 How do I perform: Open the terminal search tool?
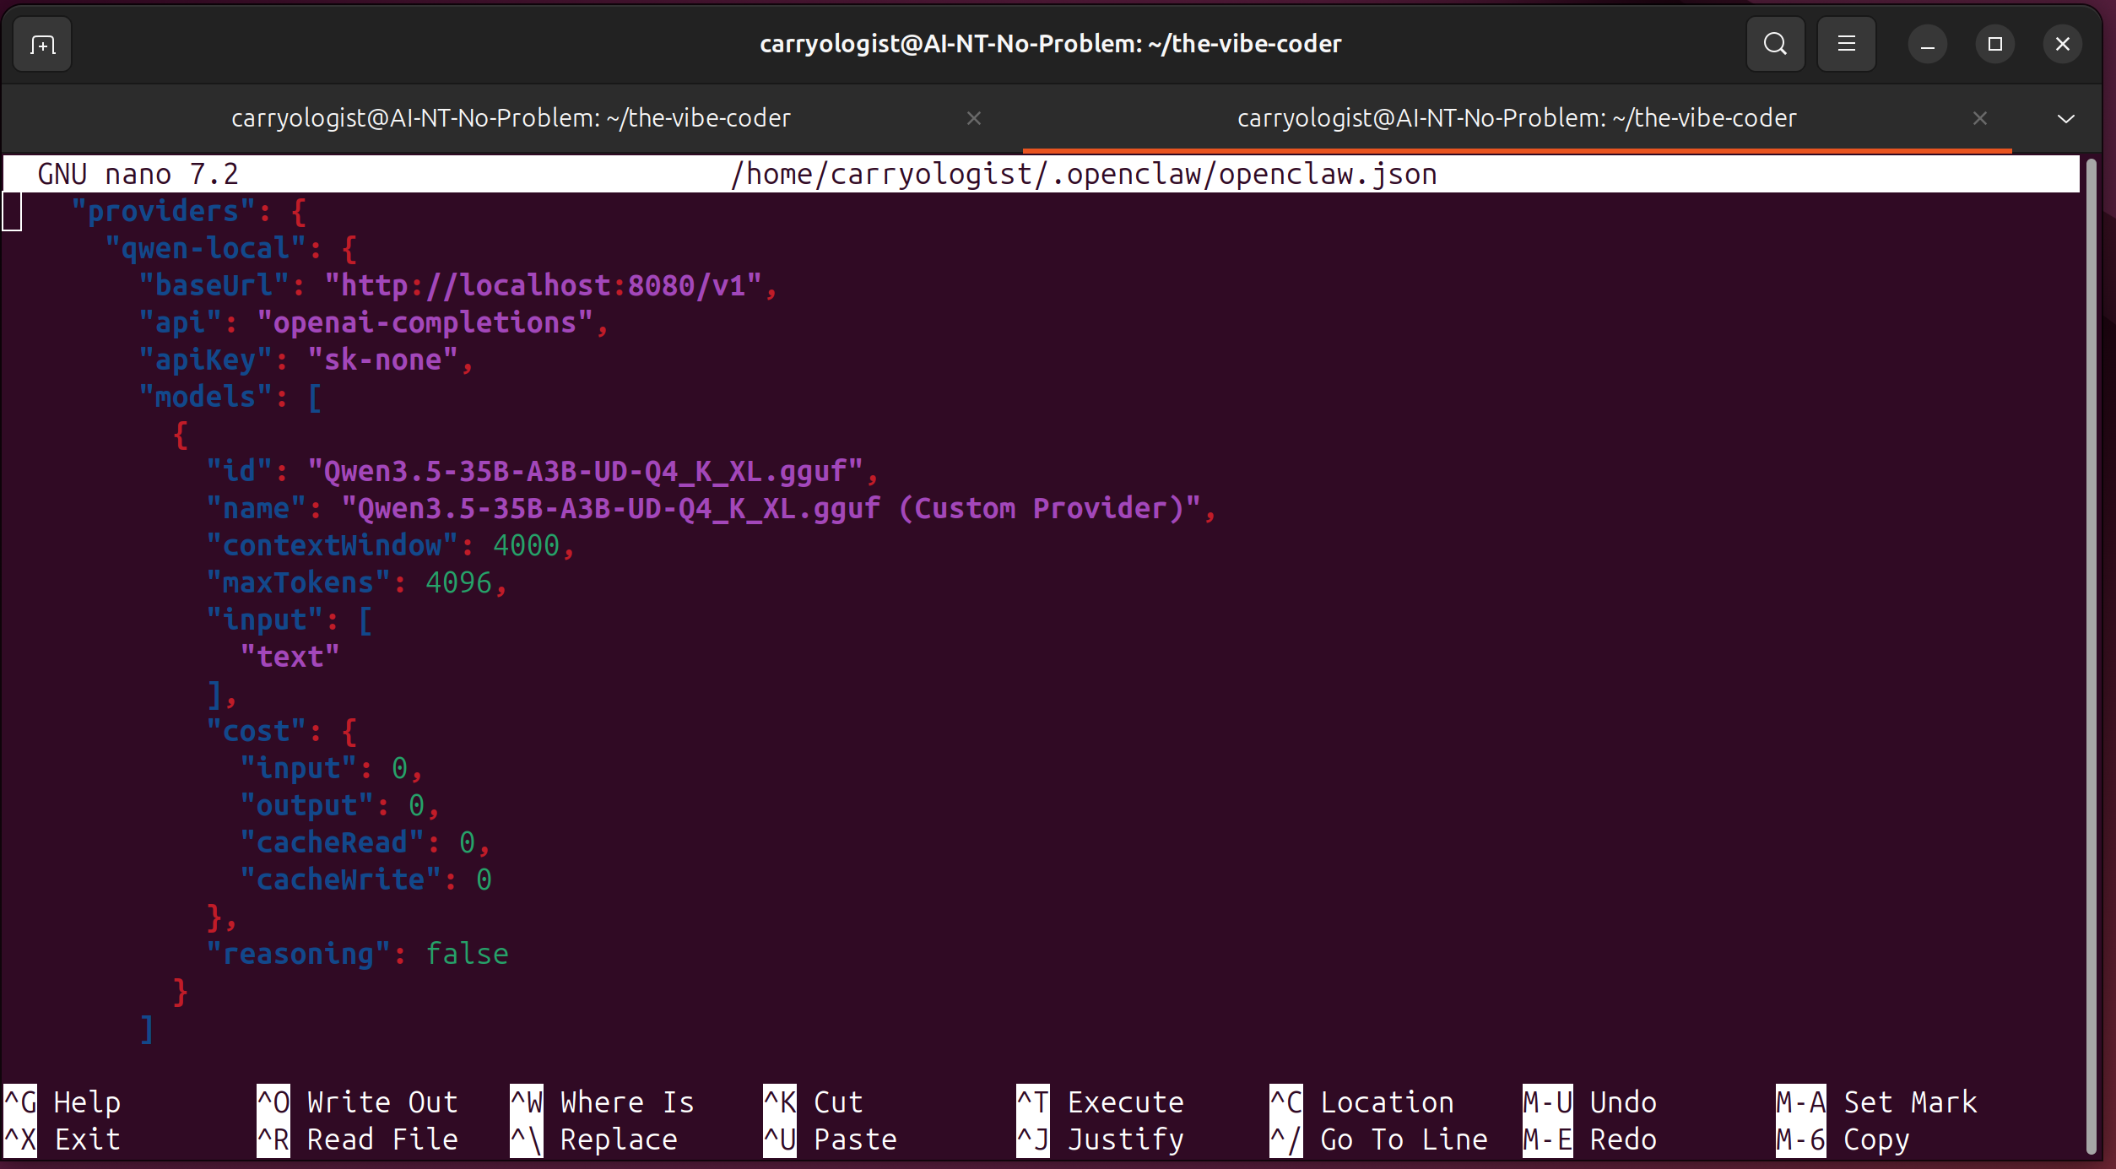[1775, 44]
